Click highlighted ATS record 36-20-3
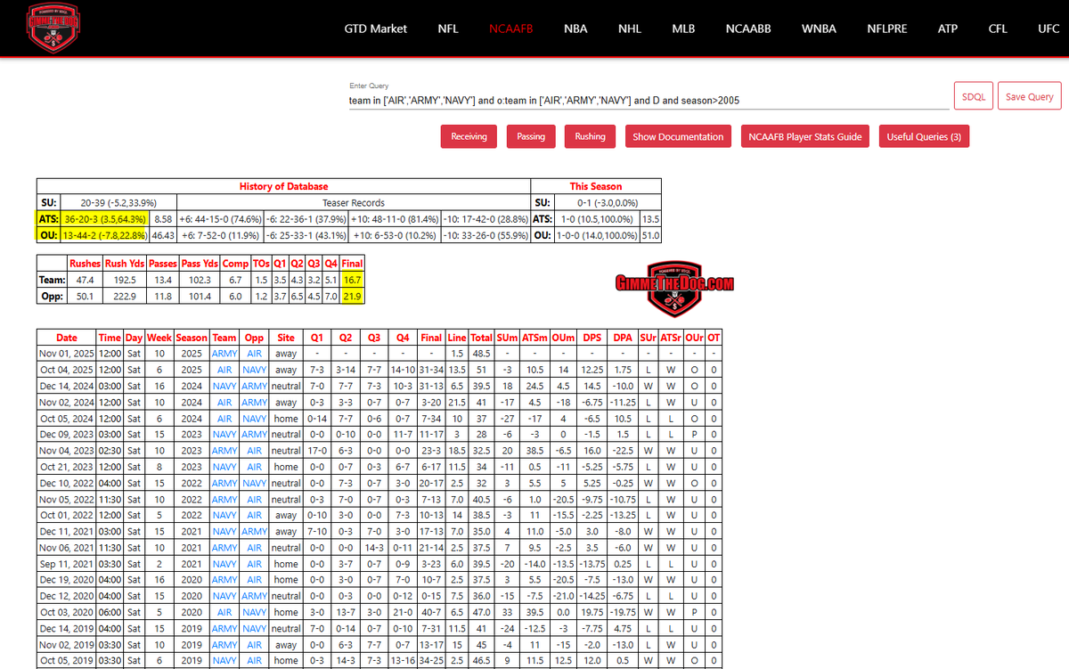The height and width of the screenshot is (669, 1069). point(106,218)
